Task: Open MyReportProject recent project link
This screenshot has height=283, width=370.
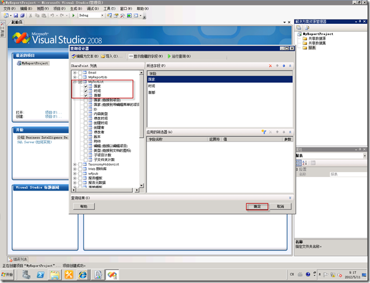Action: [x=33, y=63]
